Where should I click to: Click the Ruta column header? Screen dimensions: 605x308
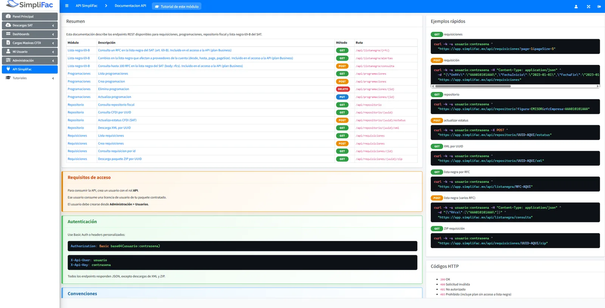(359, 43)
